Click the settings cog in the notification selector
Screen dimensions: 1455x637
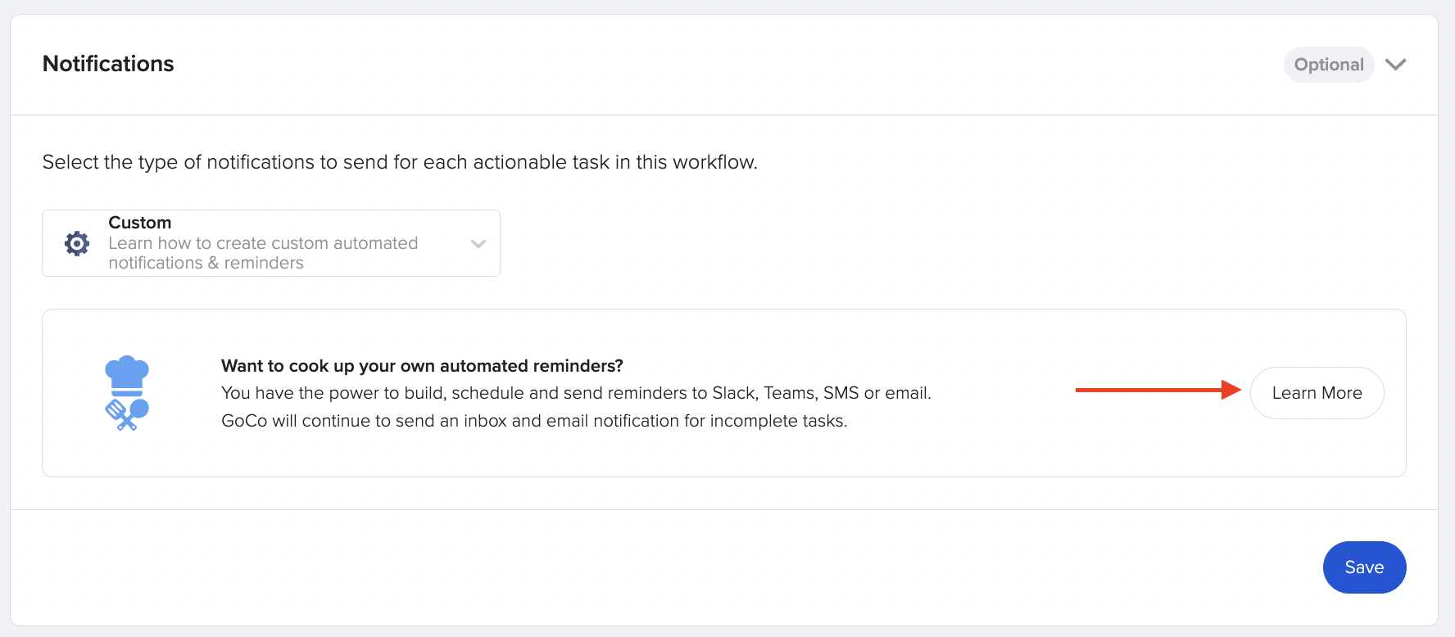click(x=75, y=242)
